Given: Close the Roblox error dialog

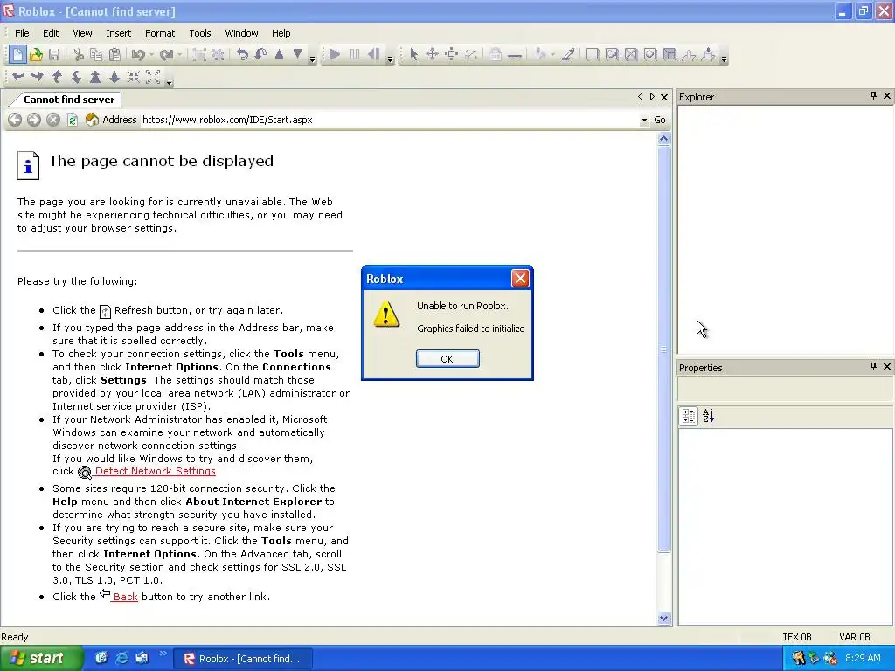Looking at the screenshot, I should click(x=520, y=279).
